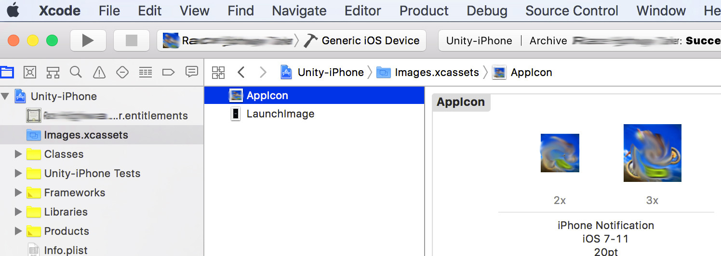Open the Find navigator magnifier icon
Viewport: 721px width, 256px height.
[76, 72]
